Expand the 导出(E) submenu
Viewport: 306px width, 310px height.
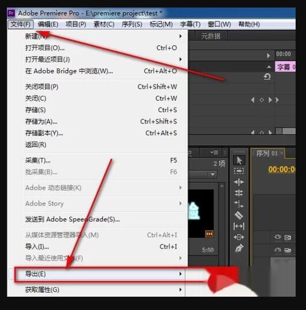pyautogui.click(x=181, y=274)
